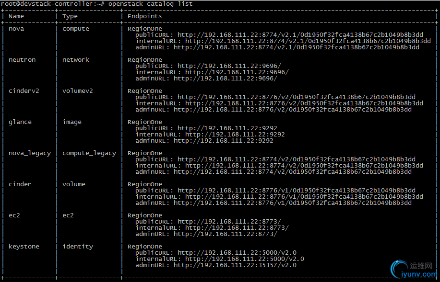Select the keystone service name
Image resolution: width=440 pixels, height=282 pixels.
tap(24, 247)
